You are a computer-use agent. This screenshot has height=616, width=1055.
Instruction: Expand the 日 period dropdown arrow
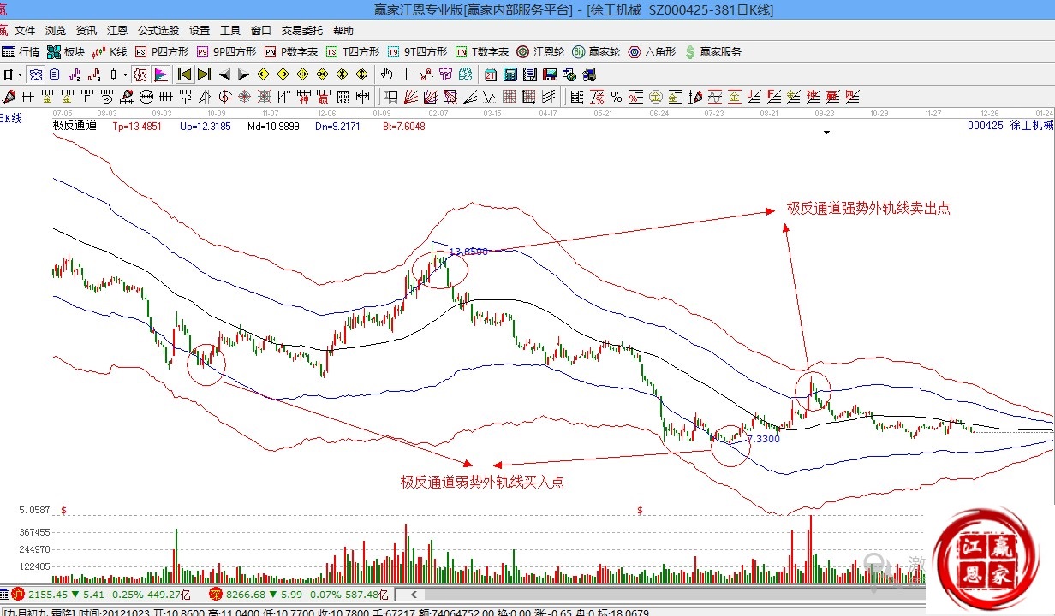tap(19, 74)
